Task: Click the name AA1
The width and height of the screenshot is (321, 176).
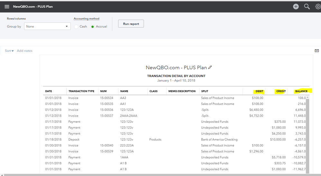Action: pyautogui.click(x=123, y=104)
